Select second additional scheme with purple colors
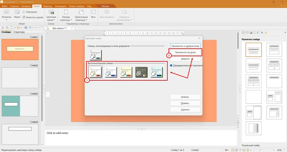The width and height of the screenshot is (287, 152). pyautogui.click(x=111, y=72)
